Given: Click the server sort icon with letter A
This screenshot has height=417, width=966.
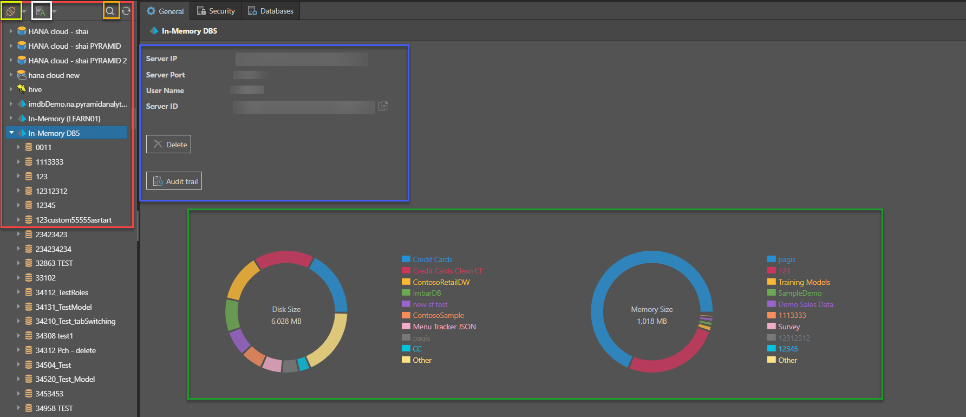Looking at the screenshot, I should pyautogui.click(x=41, y=11).
